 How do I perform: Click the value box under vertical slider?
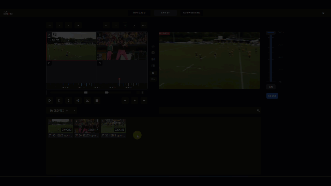click(271, 87)
